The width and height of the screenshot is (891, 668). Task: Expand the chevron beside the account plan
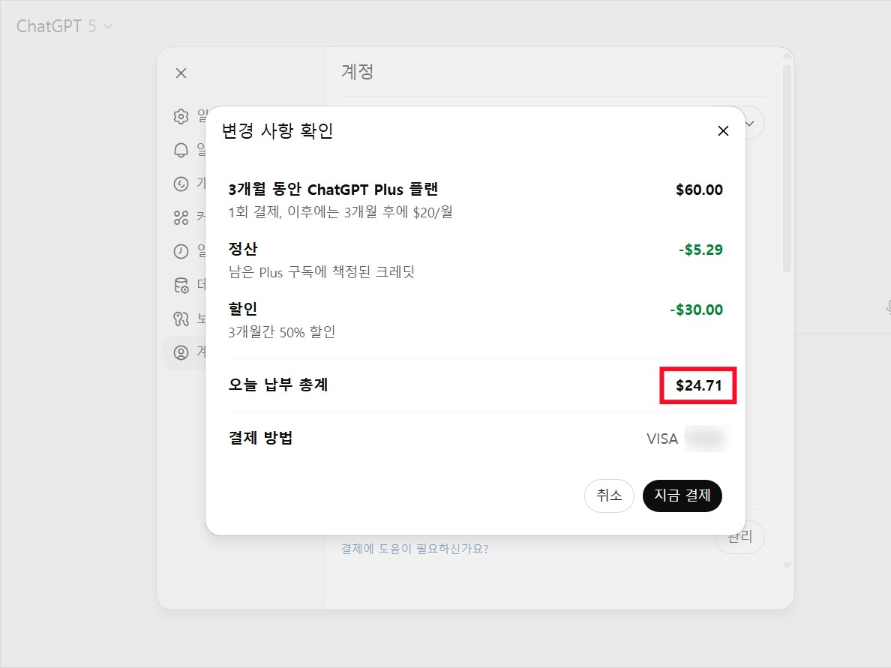tap(748, 122)
